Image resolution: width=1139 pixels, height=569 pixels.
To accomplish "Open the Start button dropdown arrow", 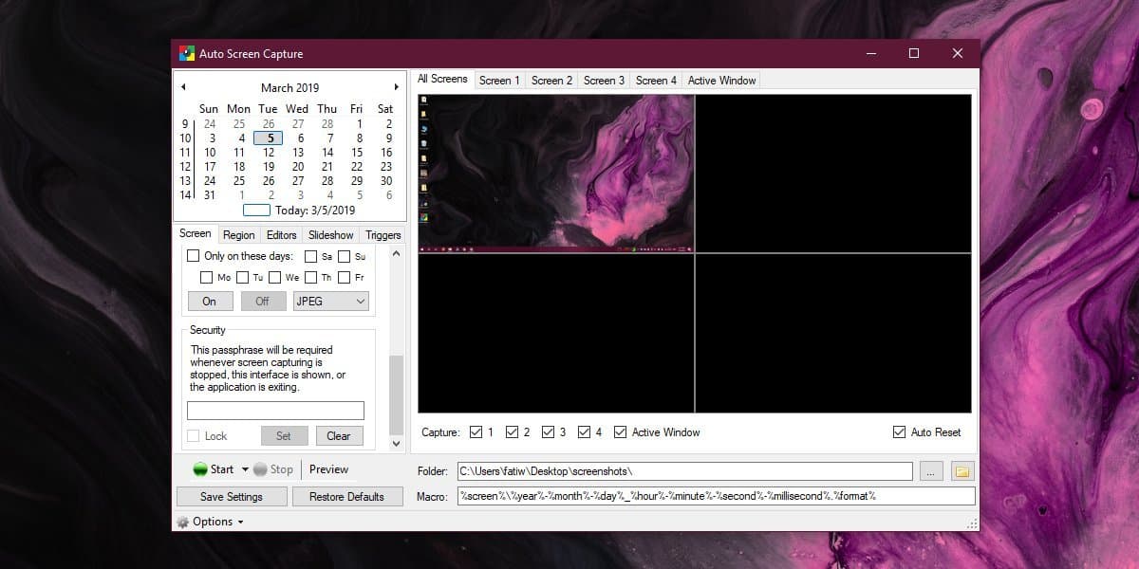I will click(x=246, y=469).
